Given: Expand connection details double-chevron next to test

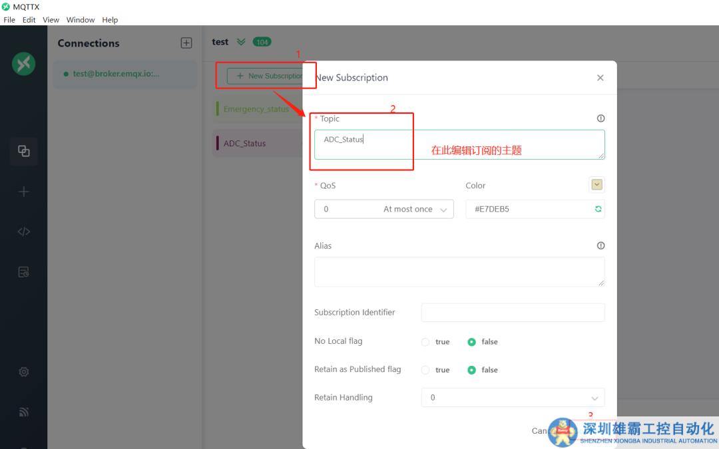Looking at the screenshot, I should [x=241, y=42].
